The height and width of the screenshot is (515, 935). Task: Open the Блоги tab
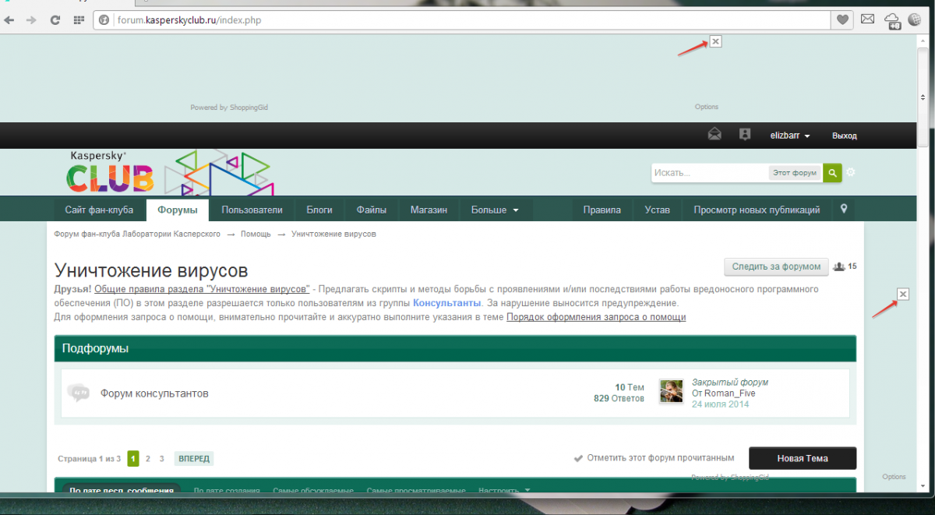coord(319,210)
